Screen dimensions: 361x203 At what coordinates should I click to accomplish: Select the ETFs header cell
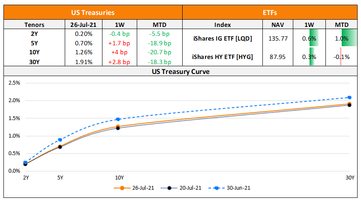271,13
